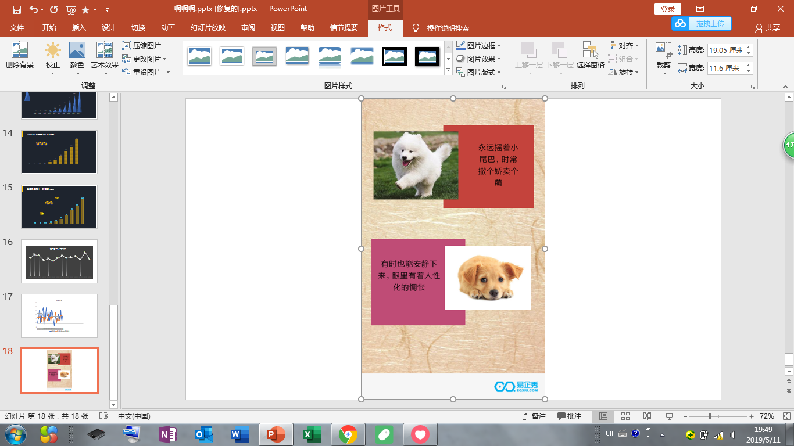The width and height of the screenshot is (794, 446).
Task: Click the Save icon in title bar
Action: coord(16,9)
